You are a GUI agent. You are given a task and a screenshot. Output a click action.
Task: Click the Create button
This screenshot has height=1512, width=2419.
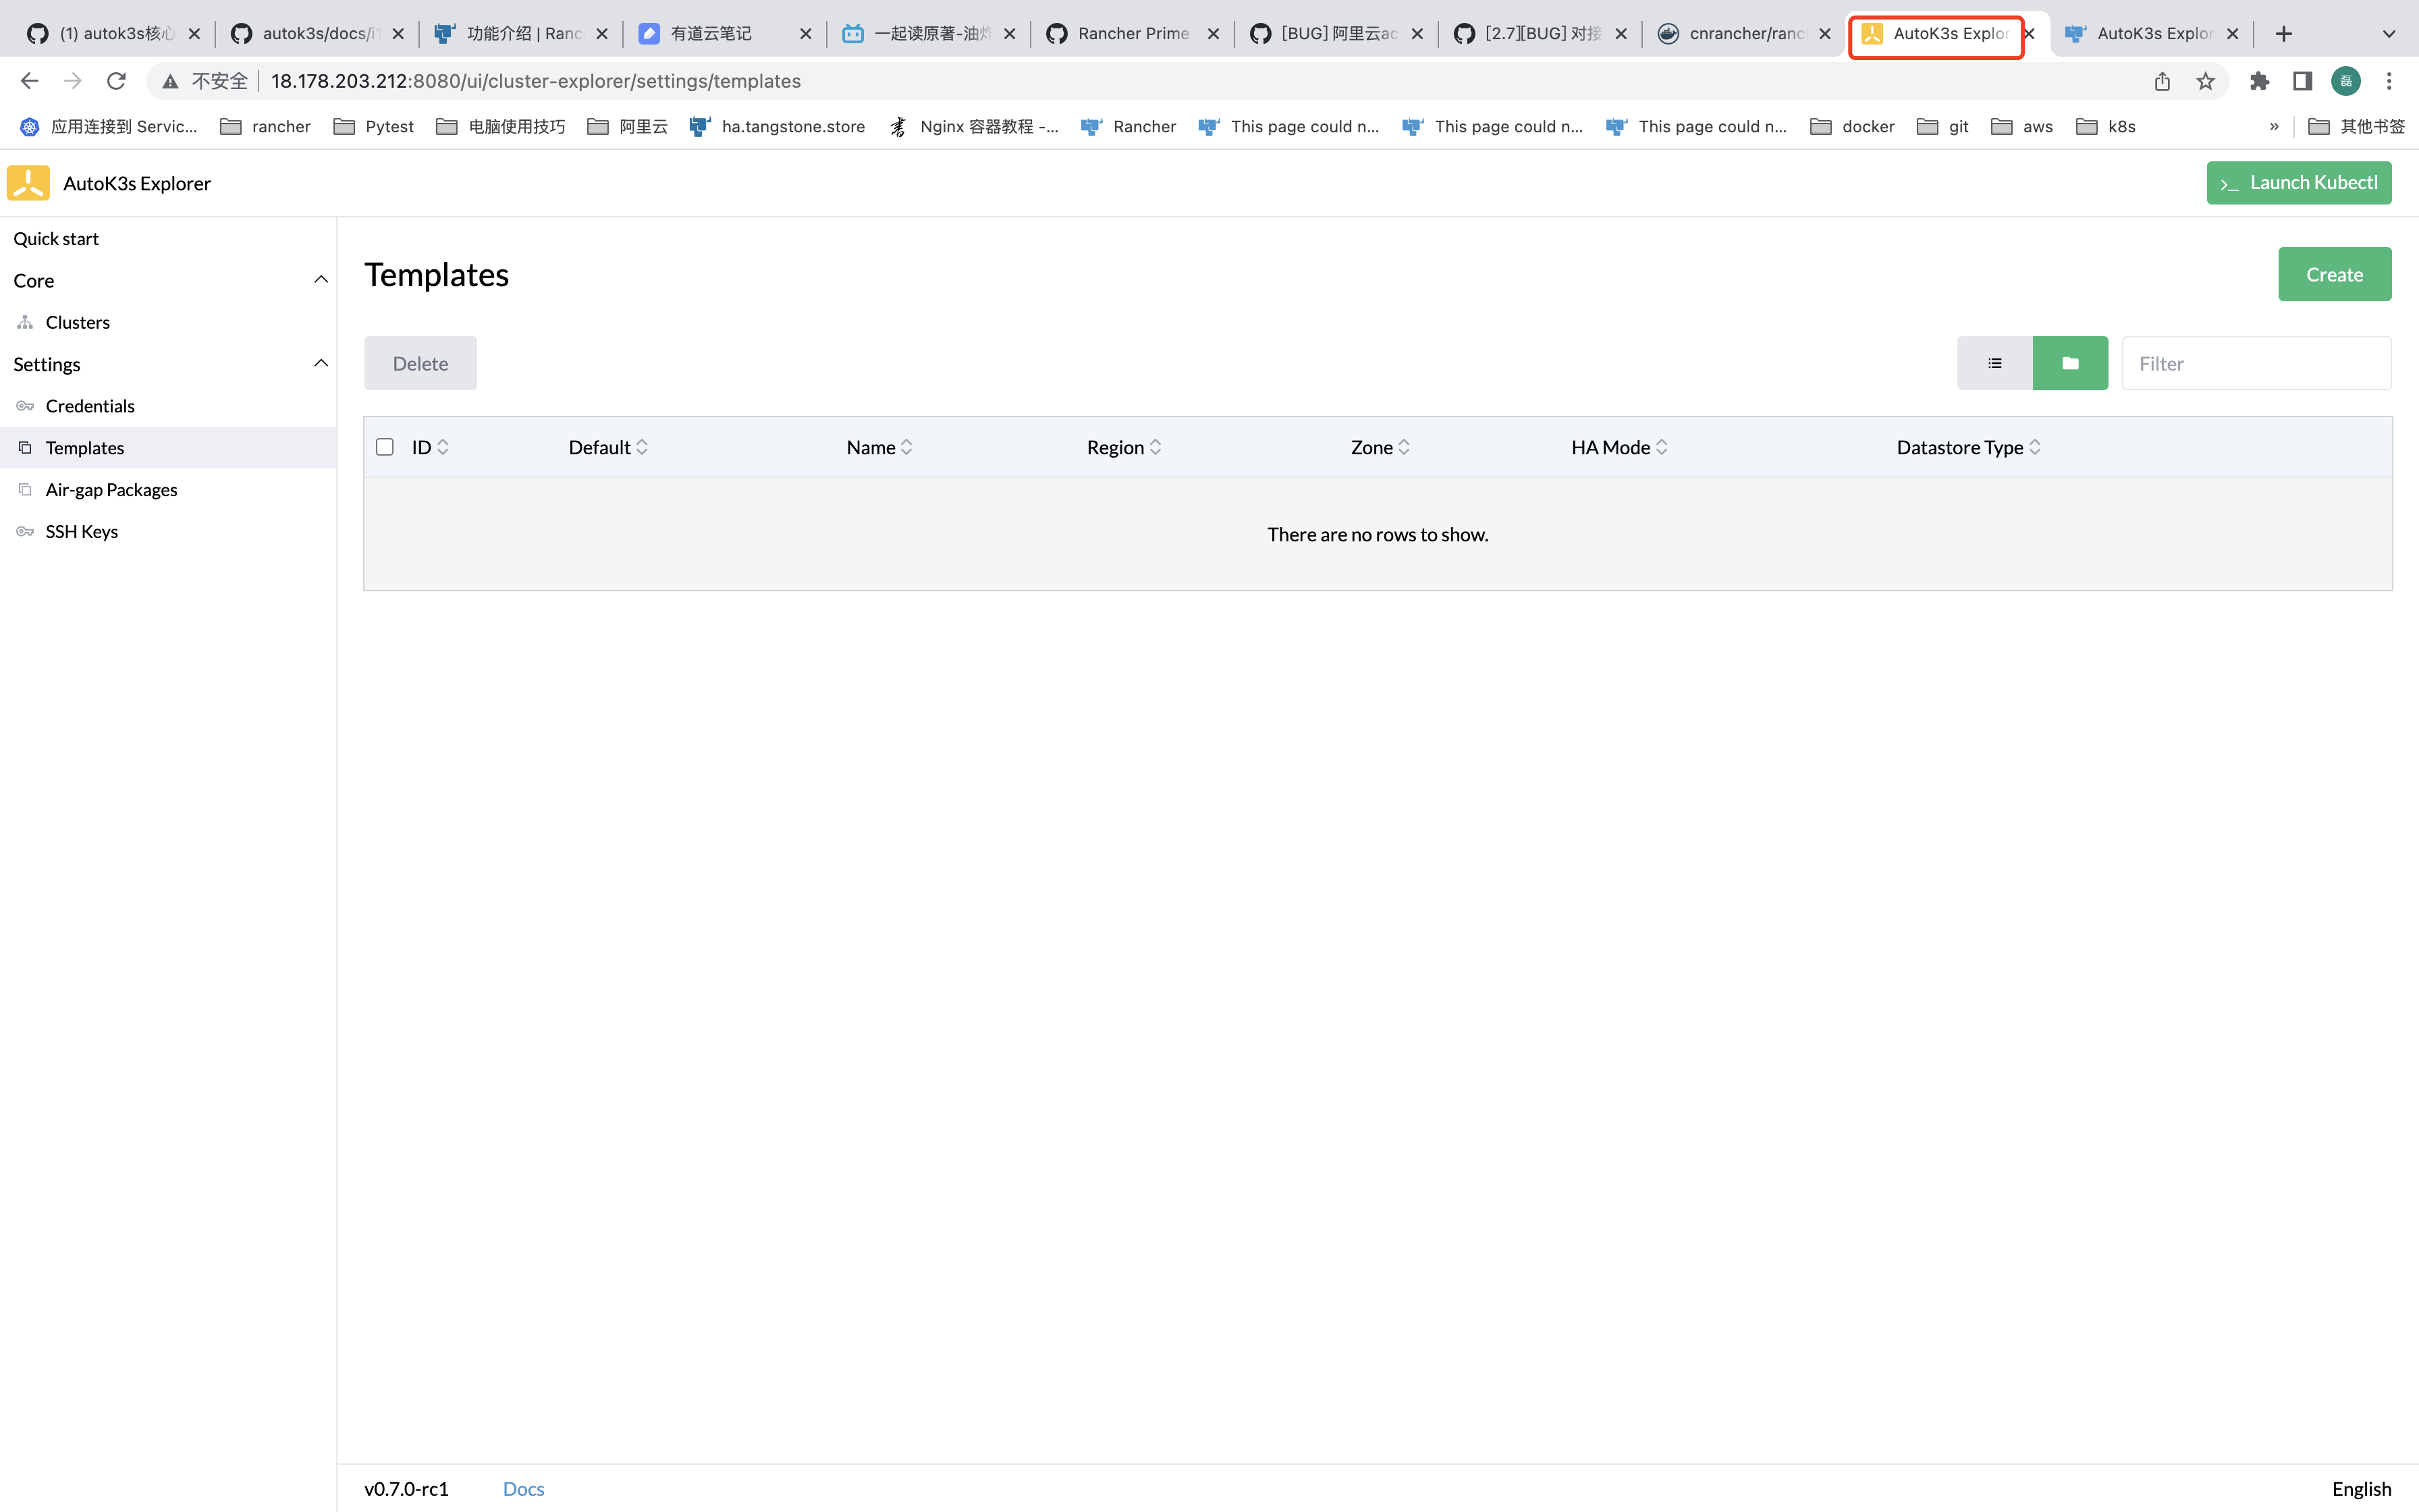(x=2334, y=273)
